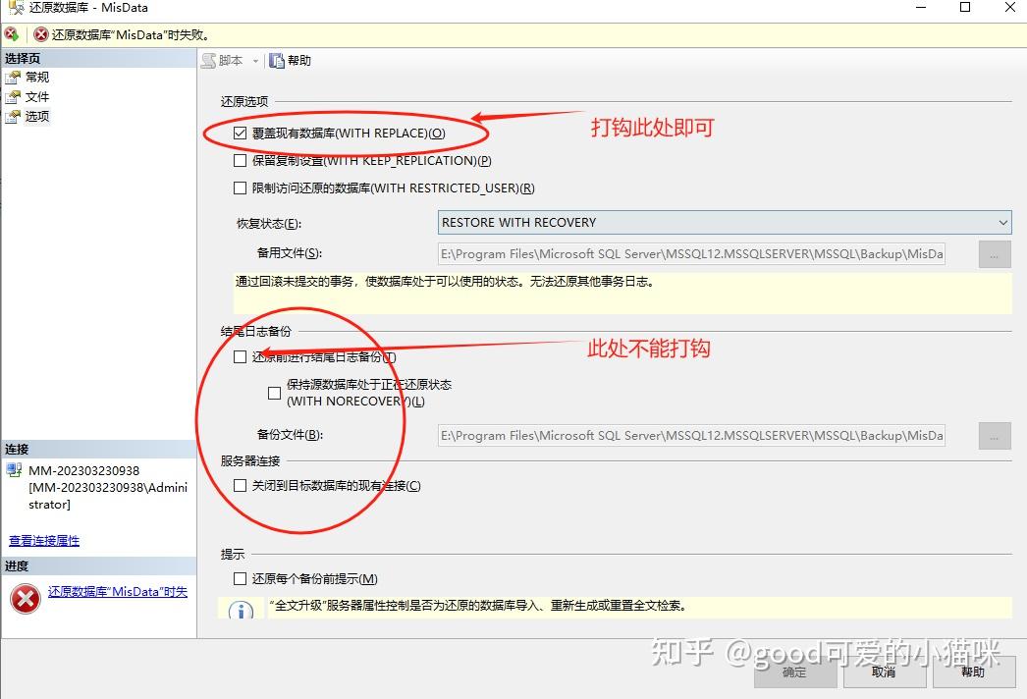Screen dimensions: 1027x699
Task: Click the 取消 button
Action: coord(883,672)
